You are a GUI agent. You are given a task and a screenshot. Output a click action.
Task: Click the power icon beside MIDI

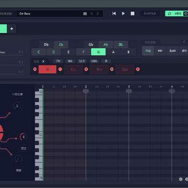click(x=185, y=14)
